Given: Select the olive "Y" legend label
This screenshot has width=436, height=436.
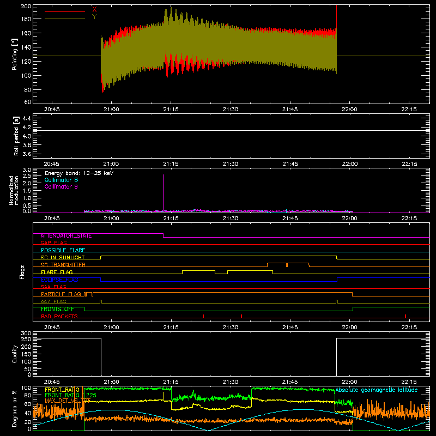Looking at the screenshot, I should pos(94,17).
